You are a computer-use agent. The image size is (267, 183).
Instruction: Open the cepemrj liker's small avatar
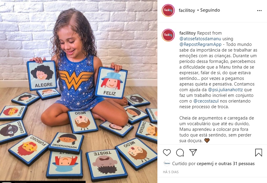167,163
